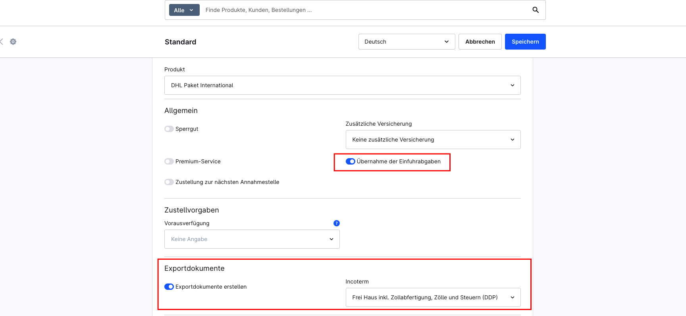Toggle Zustellung zur nächsten Annahmestelle
The width and height of the screenshot is (686, 316).
[169, 182]
